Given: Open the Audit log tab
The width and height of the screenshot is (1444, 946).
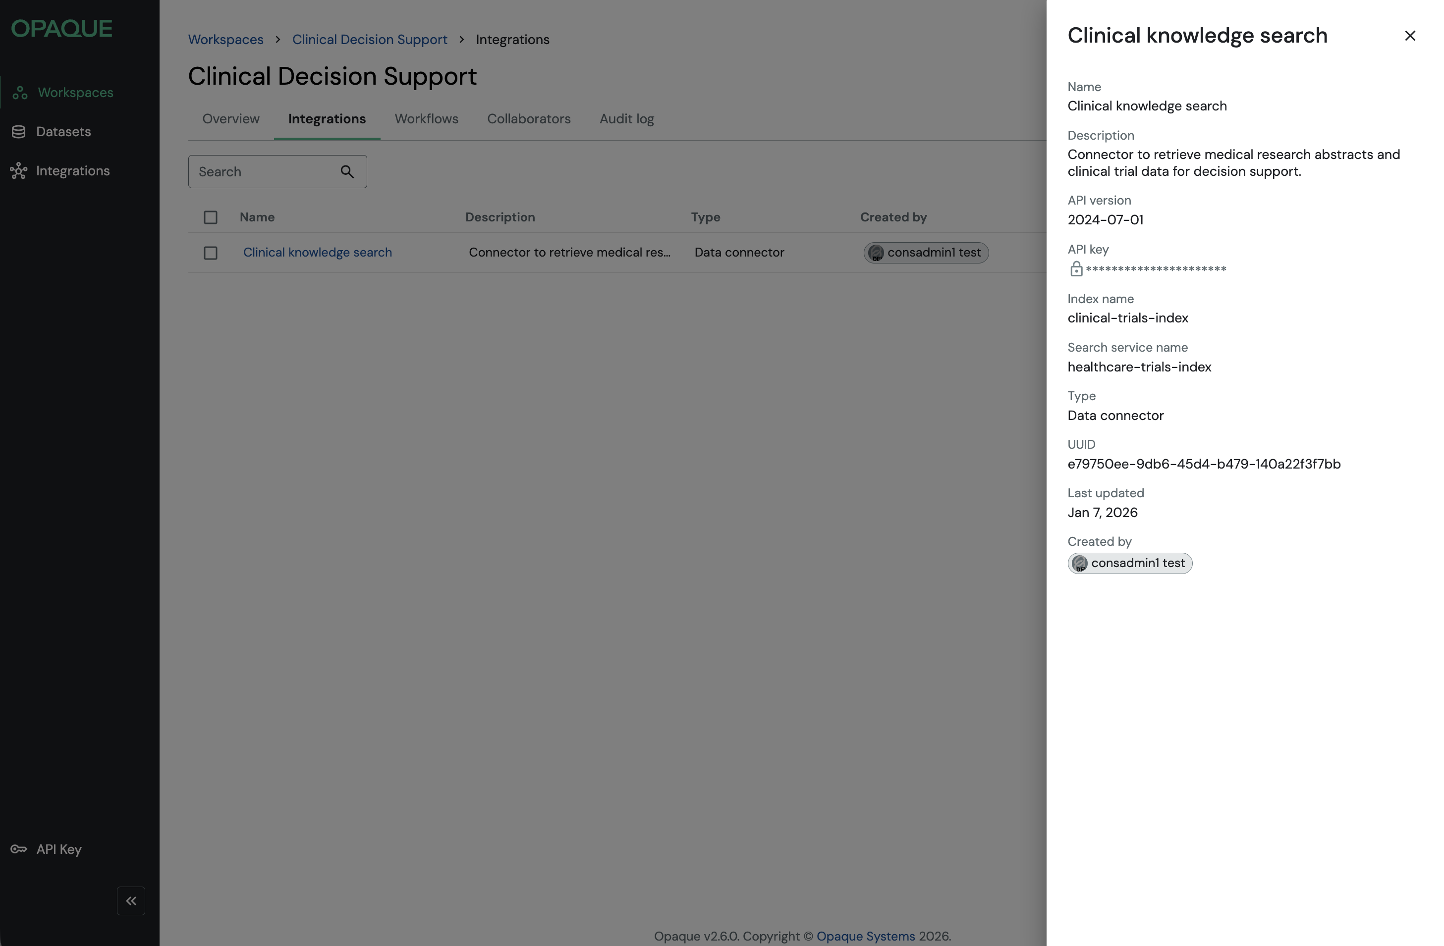Looking at the screenshot, I should click(626, 119).
